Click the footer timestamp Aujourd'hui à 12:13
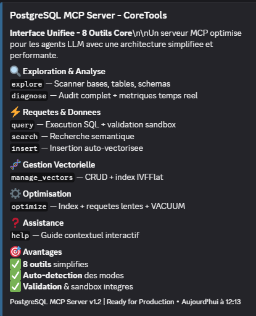The image size is (256, 316). tap(211, 302)
